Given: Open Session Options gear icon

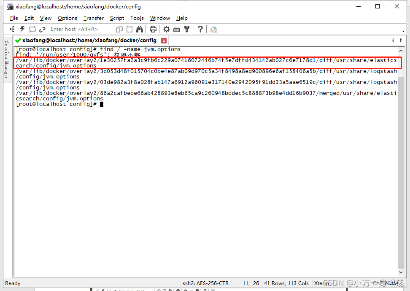Looking at the screenshot, I should pos(167,29).
